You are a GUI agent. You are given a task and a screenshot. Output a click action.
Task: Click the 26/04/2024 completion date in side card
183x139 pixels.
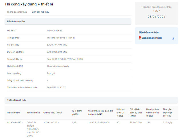tap(156, 17)
